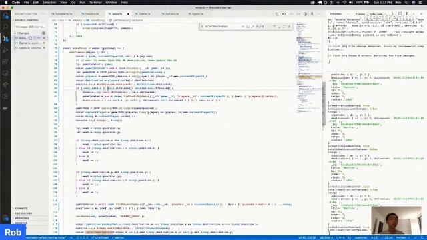The image size is (427, 240).
Task: Expand the Commits section
Action: 21,208
